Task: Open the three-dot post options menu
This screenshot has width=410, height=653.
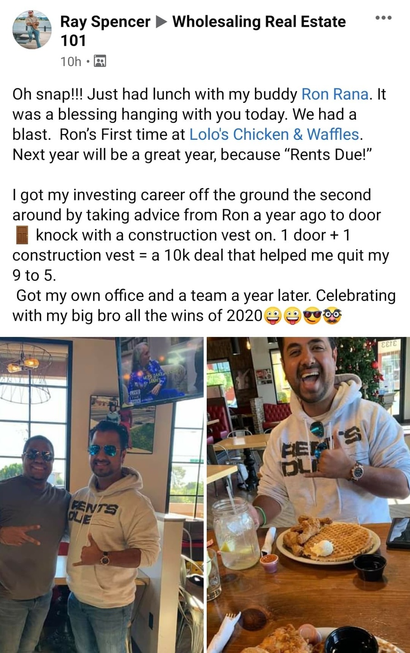Action: (x=383, y=18)
